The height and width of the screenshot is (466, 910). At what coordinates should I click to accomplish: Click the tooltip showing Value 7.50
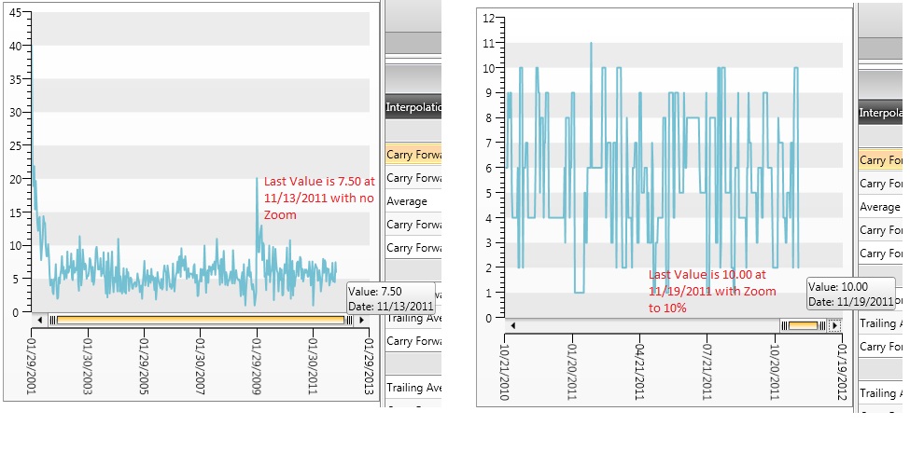coord(391,298)
